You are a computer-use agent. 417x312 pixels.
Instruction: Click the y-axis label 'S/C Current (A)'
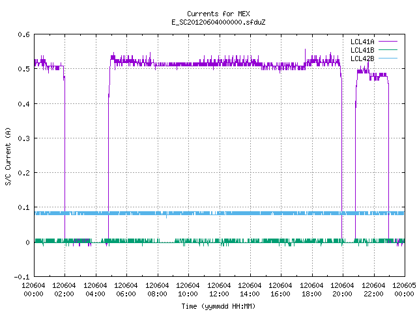pos(8,156)
